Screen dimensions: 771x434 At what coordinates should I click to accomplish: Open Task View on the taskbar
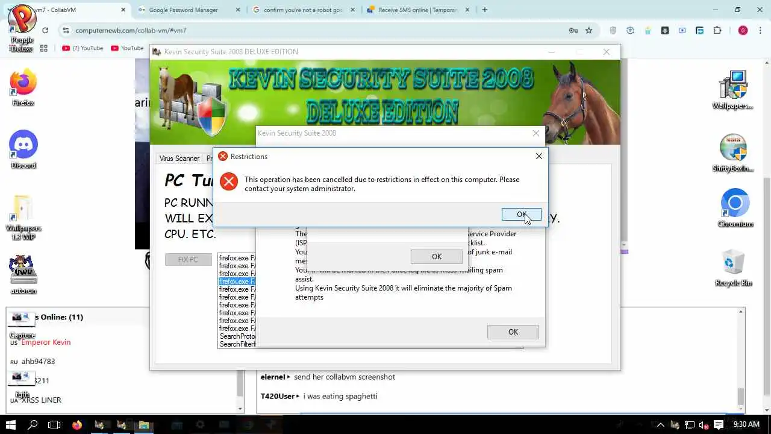(x=54, y=425)
